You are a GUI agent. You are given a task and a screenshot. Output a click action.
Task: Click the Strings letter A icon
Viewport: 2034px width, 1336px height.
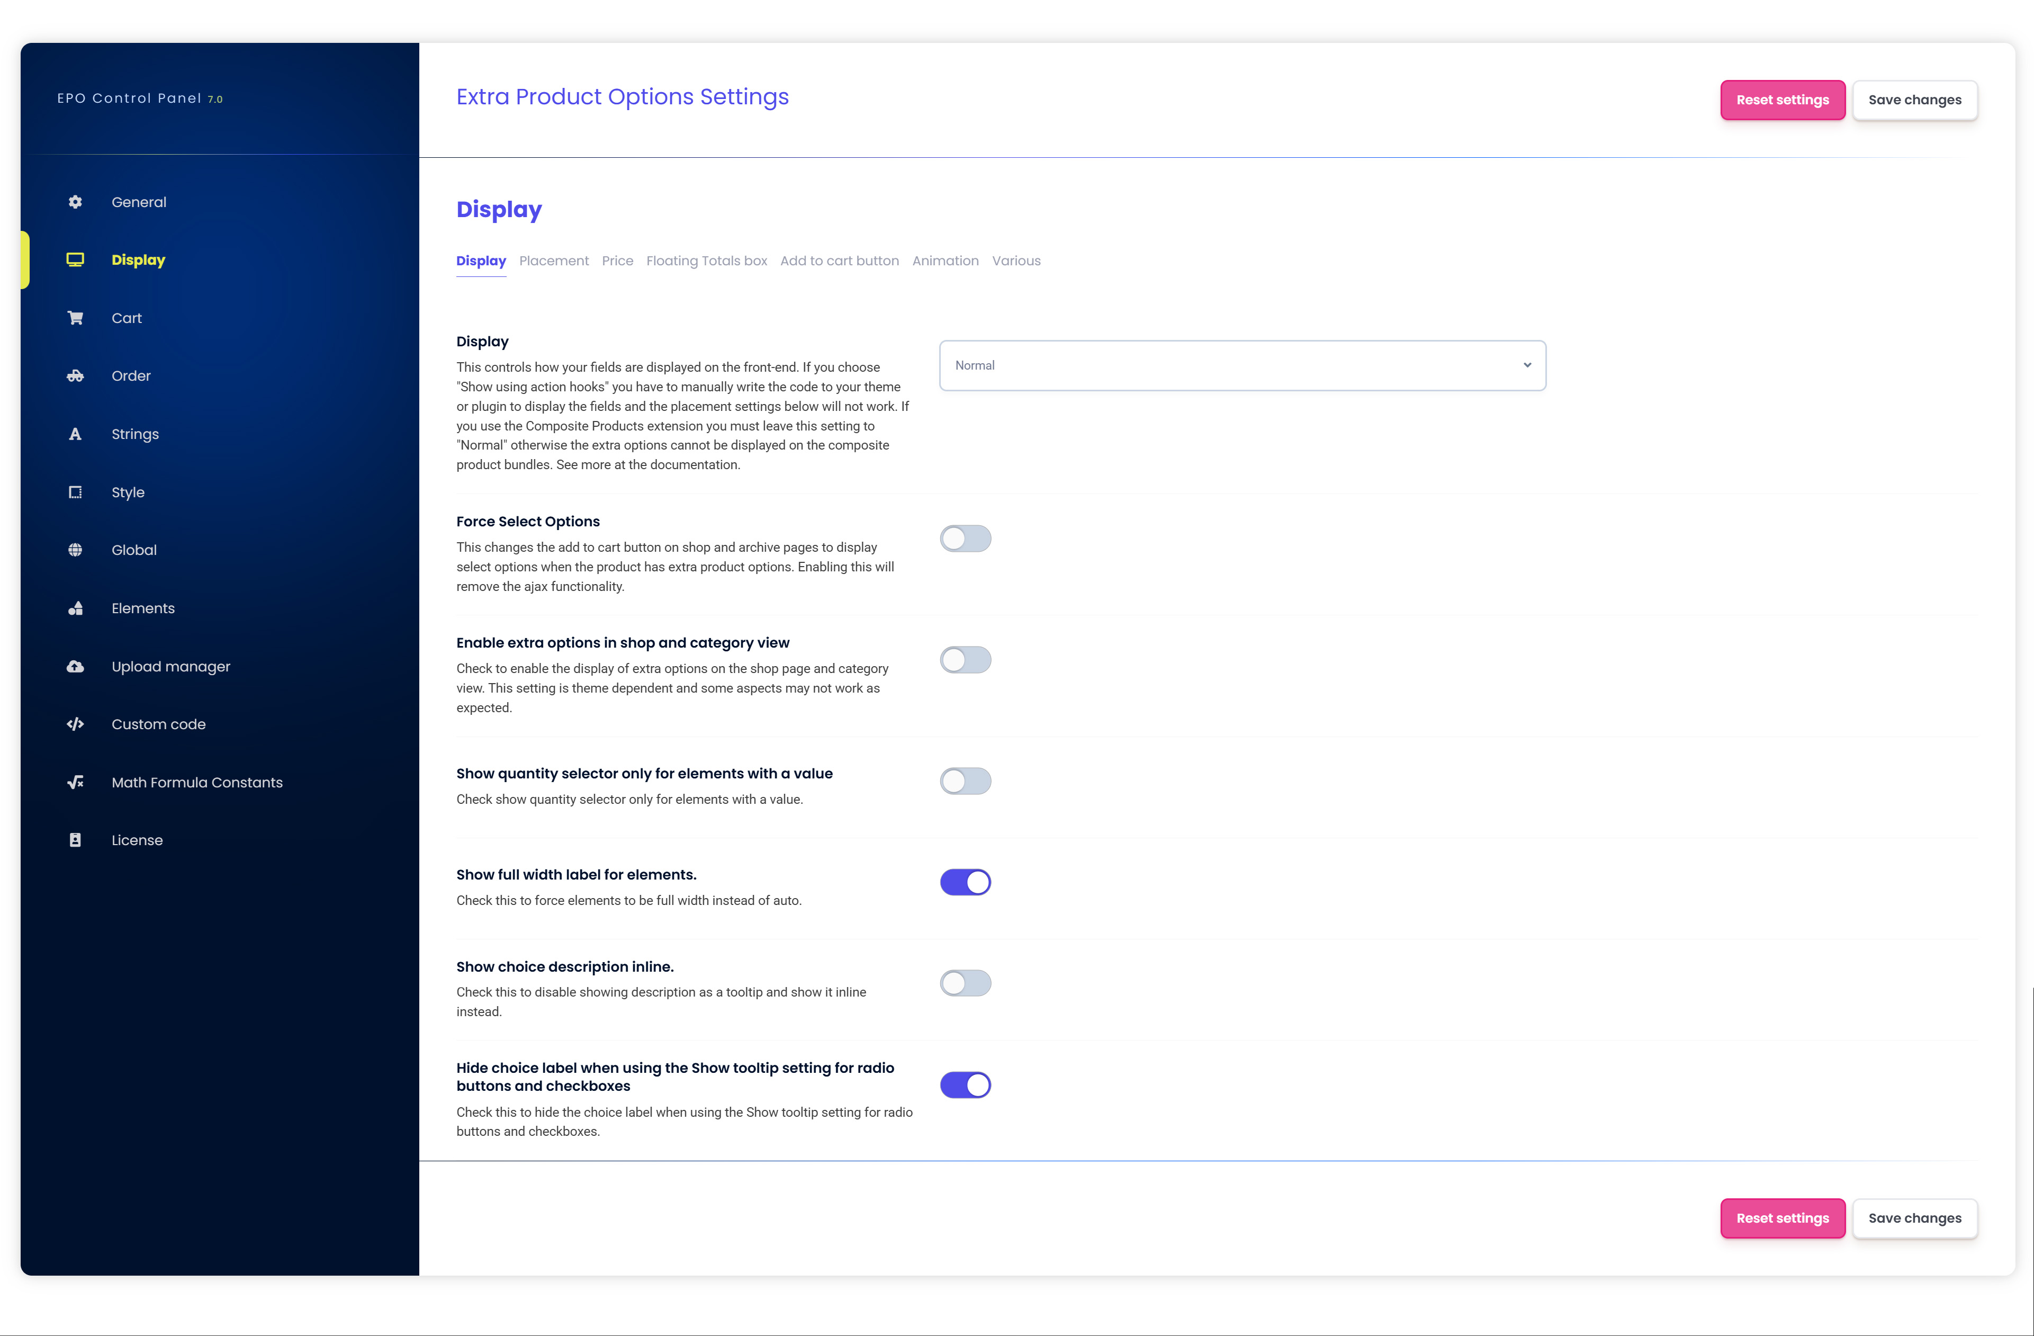(x=75, y=434)
